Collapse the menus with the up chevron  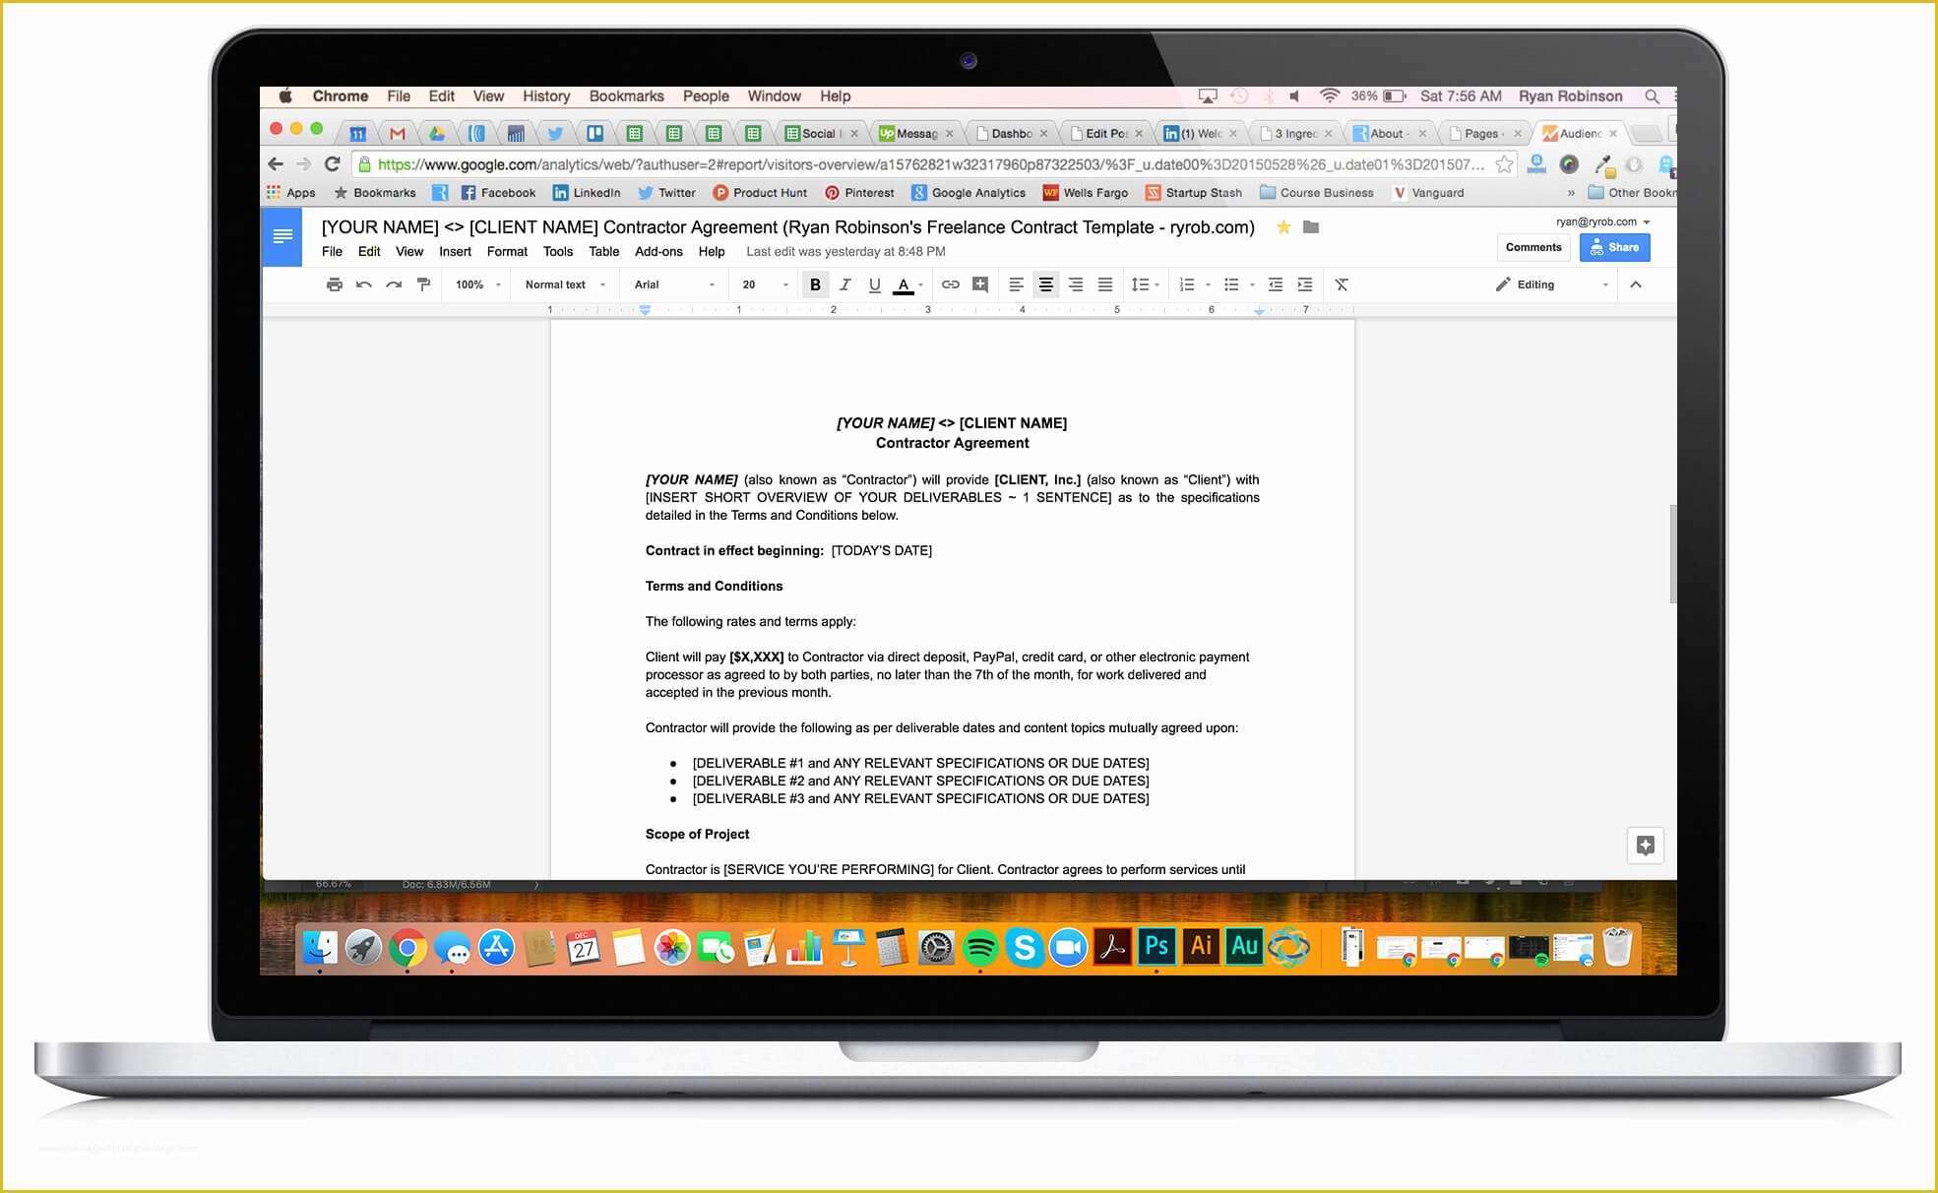(x=1636, y=284)
